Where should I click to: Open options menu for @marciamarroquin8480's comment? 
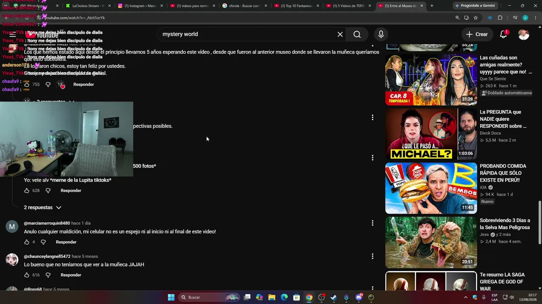[x=373, y=223]
